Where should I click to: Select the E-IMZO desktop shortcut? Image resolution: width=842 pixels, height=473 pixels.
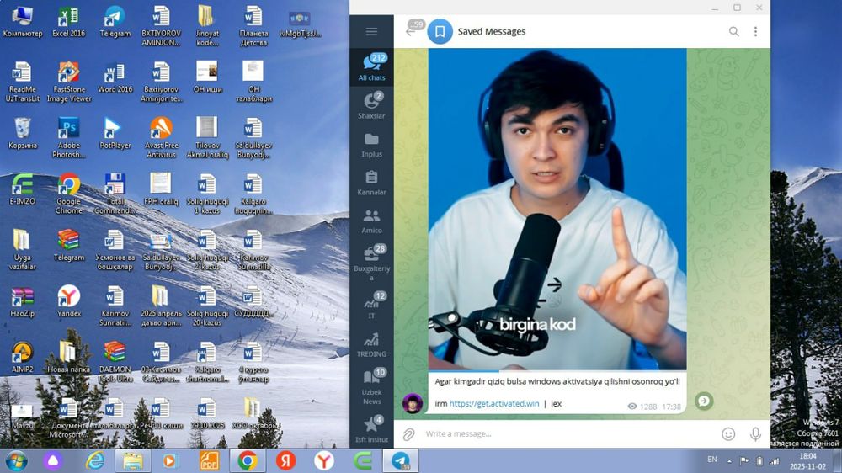[x=23, y=190]
